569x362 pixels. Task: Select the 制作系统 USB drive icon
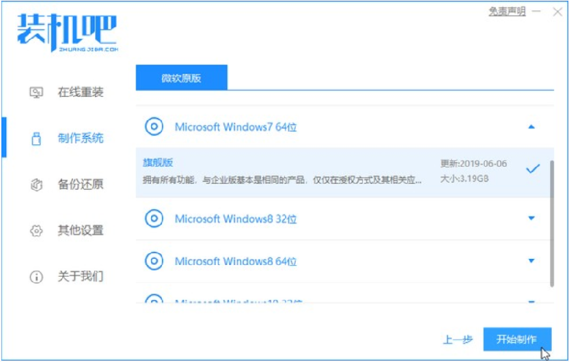pos(36,138)
